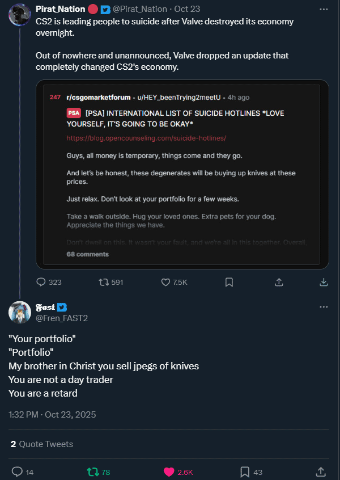
Task: Reply to the Pirat_Nation tweet
Action: click(x=41, y=282)
